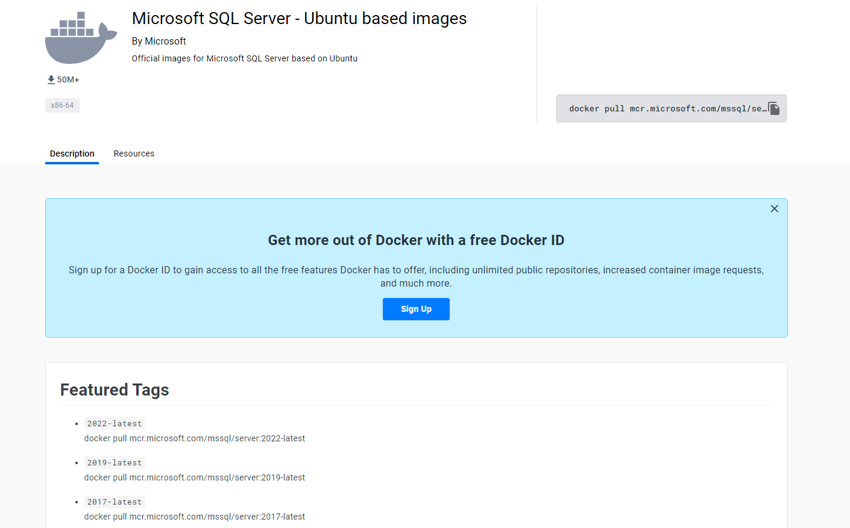The height and width of the screenshot is (528, 850).
Task: Click the downward arrow of the download indicator
Action: [x=51, y=79]
